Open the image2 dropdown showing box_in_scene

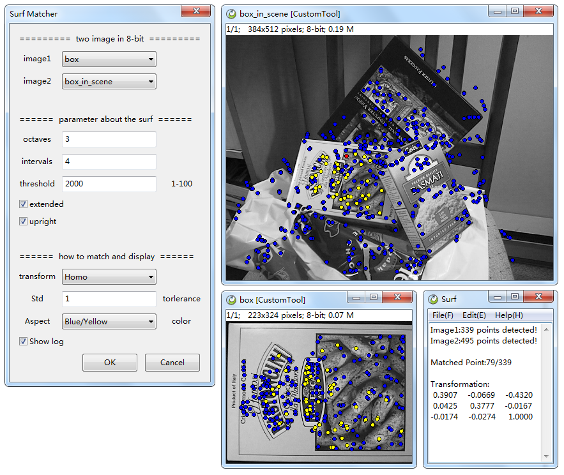pos(109,82)
